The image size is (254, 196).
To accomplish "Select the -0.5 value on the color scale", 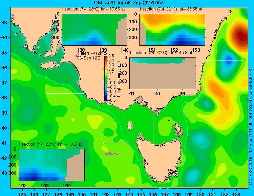I will click(x=112, y=100).
